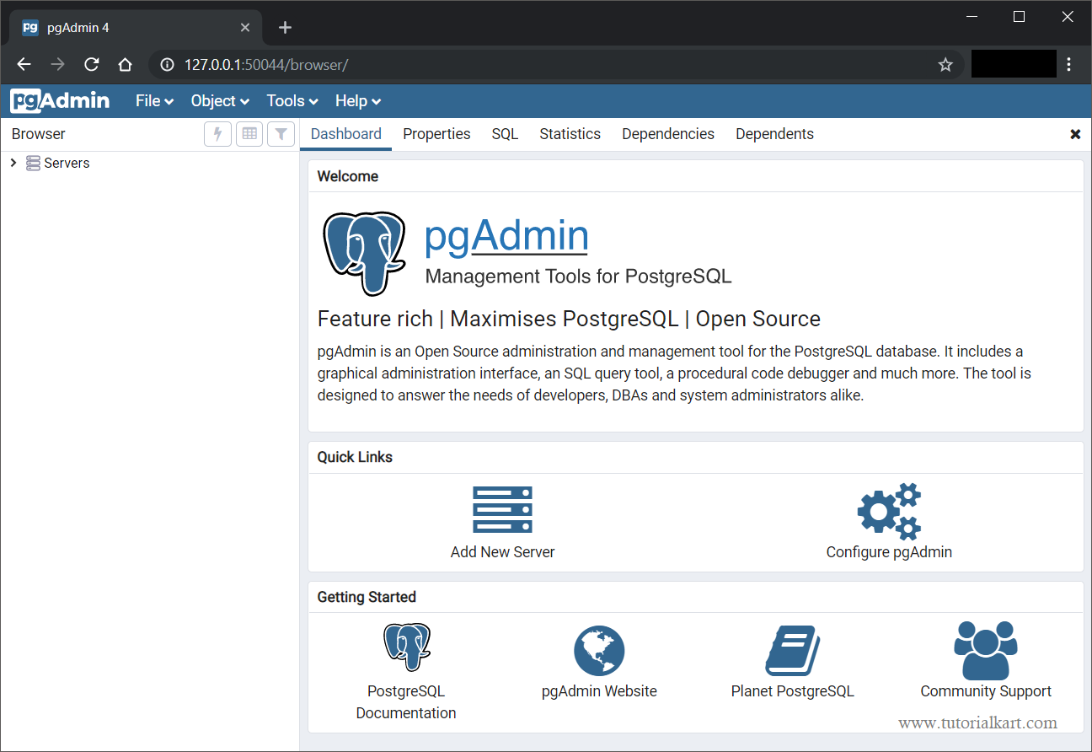Open the File menu dropdown
This screenshot has width=1092, height=752.
(x=153, y=100)
